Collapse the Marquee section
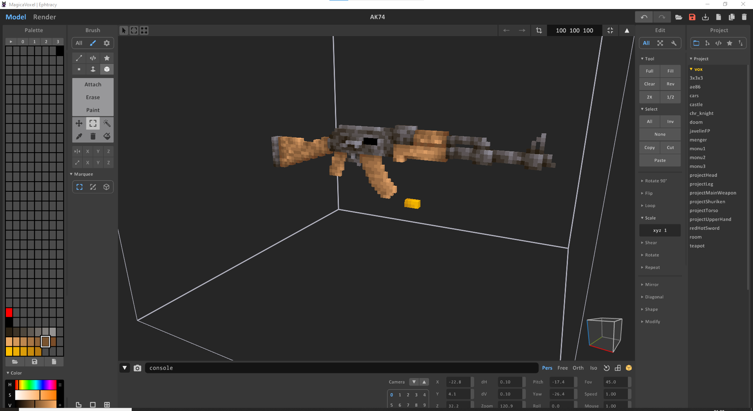This screenshot has height=411, width=753. click(x=83, y=174)
